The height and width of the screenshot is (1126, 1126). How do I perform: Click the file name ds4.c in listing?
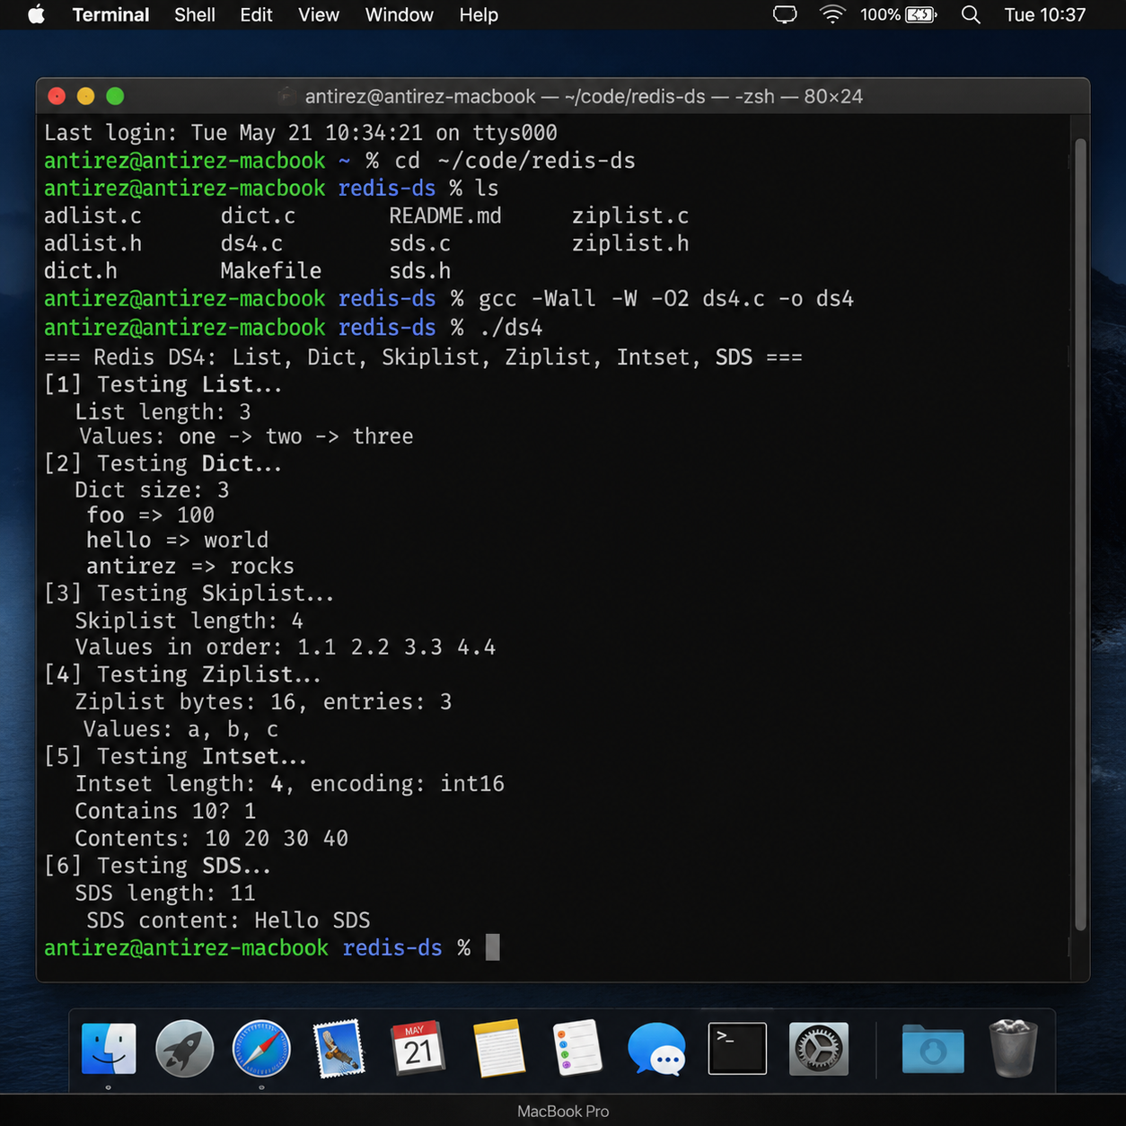(x=251, y=243)
